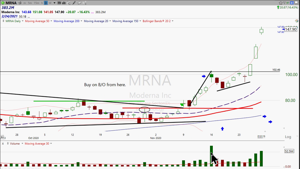Click the MRNA ticker symbol in title bar
Screen dimensions: 300x169
tap(11, 3)
